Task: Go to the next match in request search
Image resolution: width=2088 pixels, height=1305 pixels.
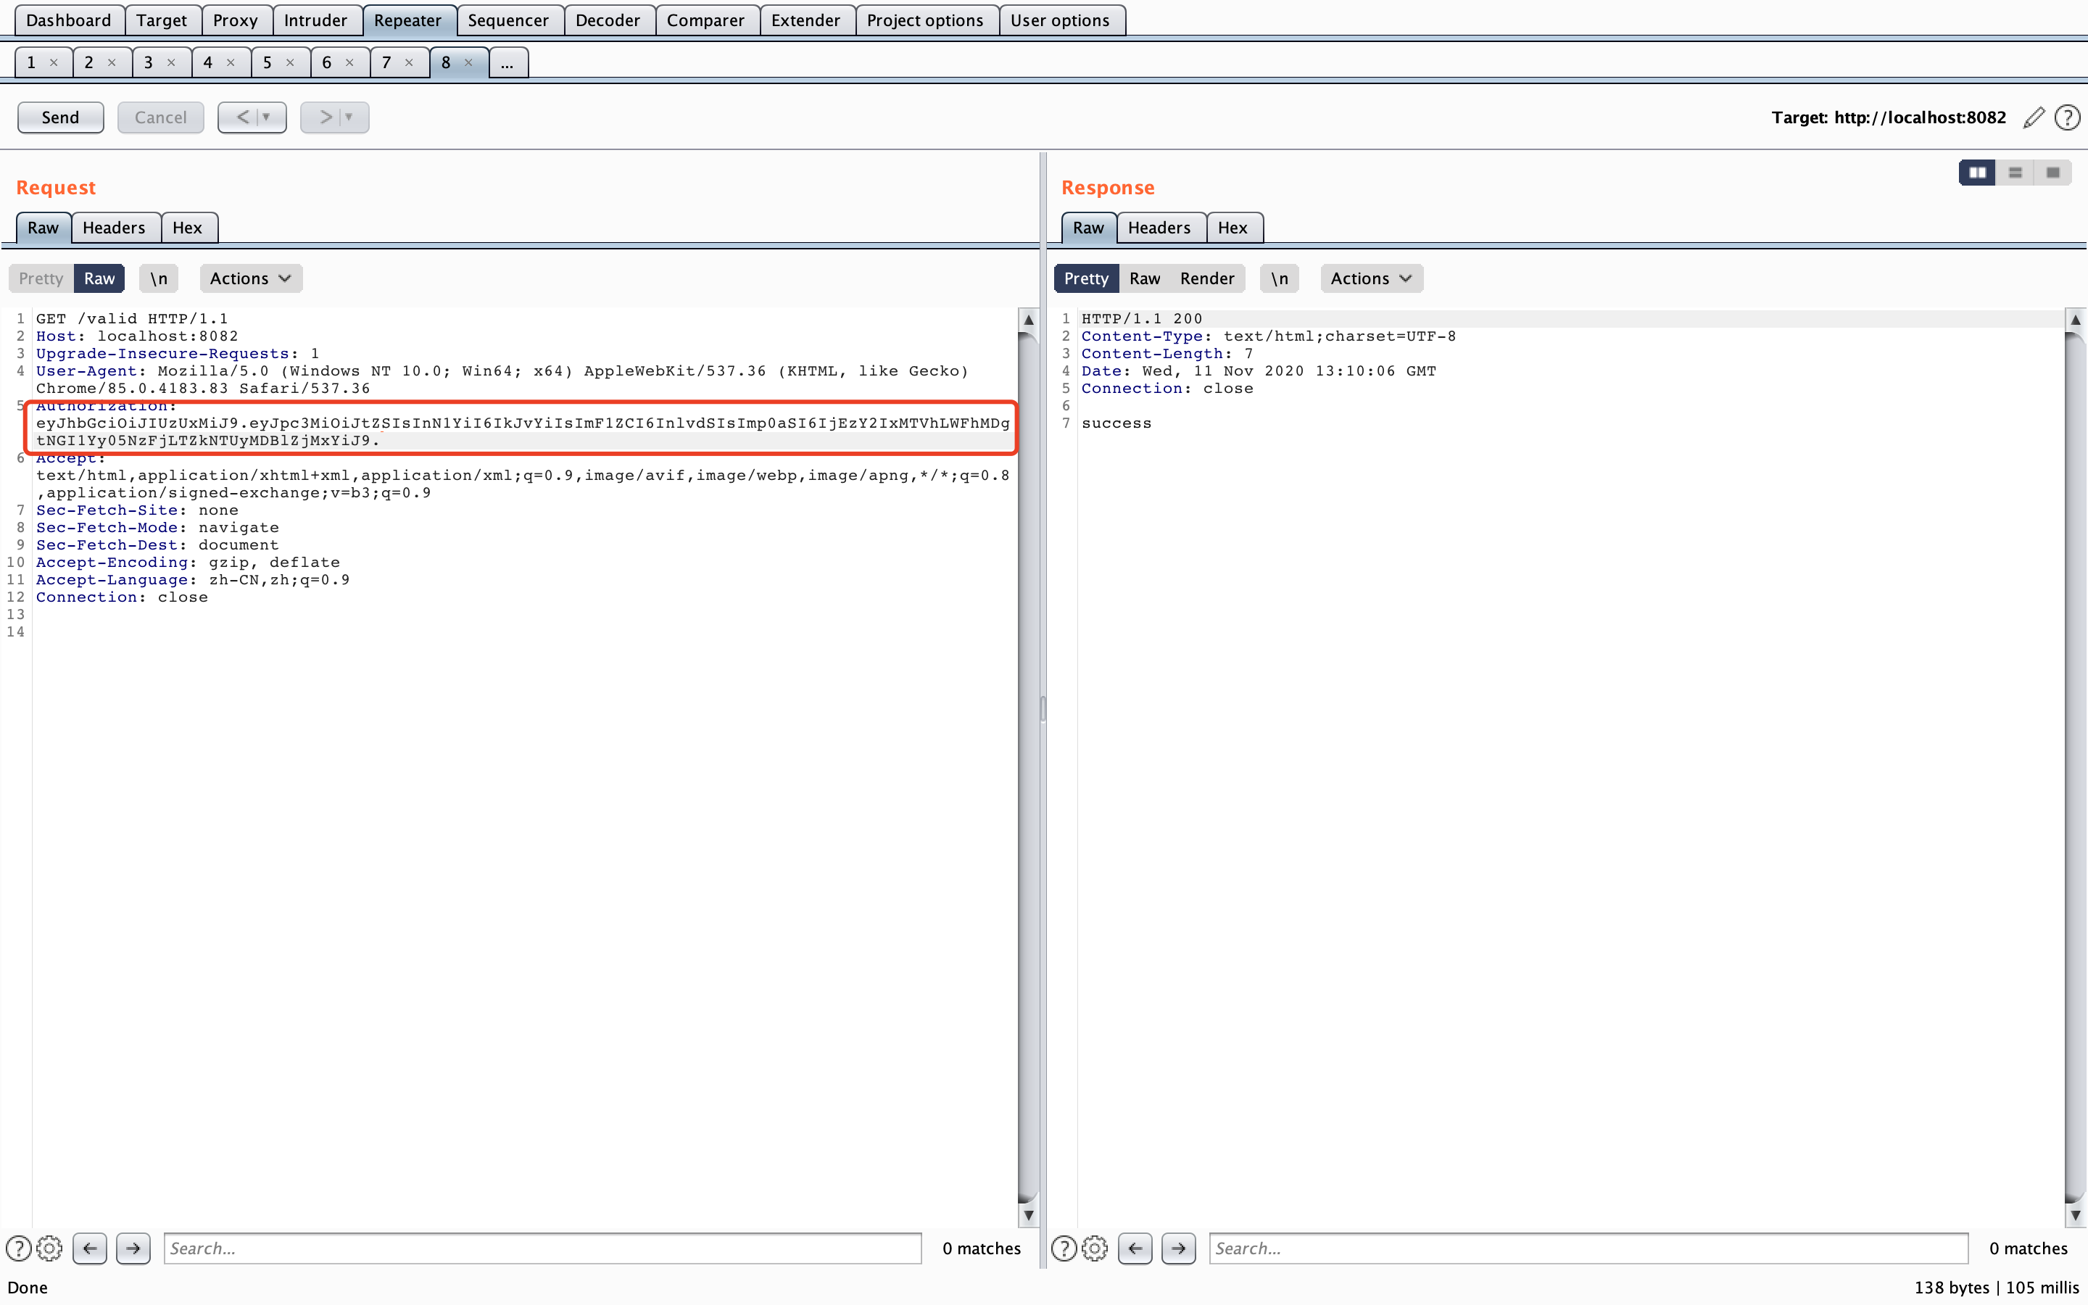Action: point(133,1248)
